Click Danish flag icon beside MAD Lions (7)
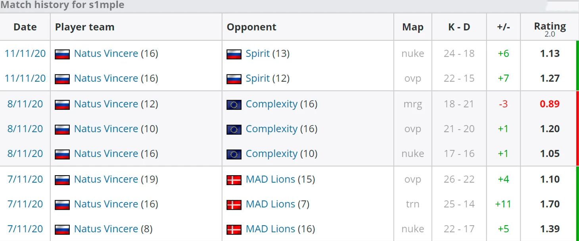The width and height of the screenshot is (579, 241). point(234,205)
